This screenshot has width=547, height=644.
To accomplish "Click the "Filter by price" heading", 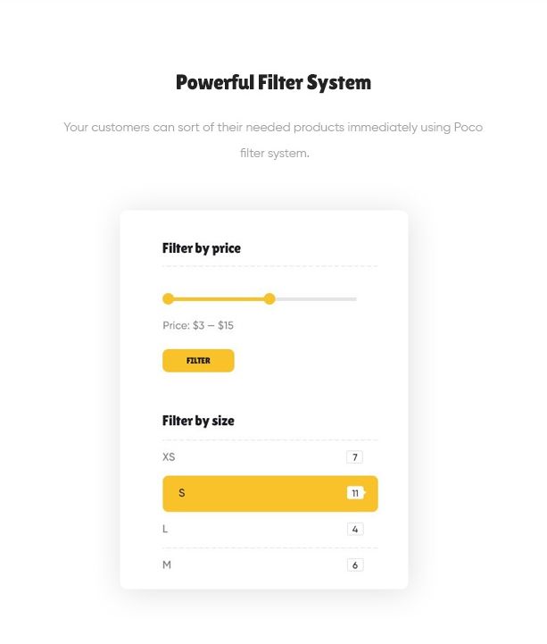I will tap(202, 248).
